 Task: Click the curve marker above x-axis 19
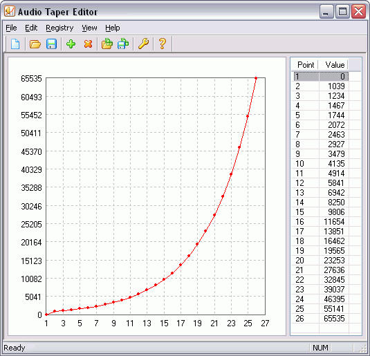[x=197, y=244]
